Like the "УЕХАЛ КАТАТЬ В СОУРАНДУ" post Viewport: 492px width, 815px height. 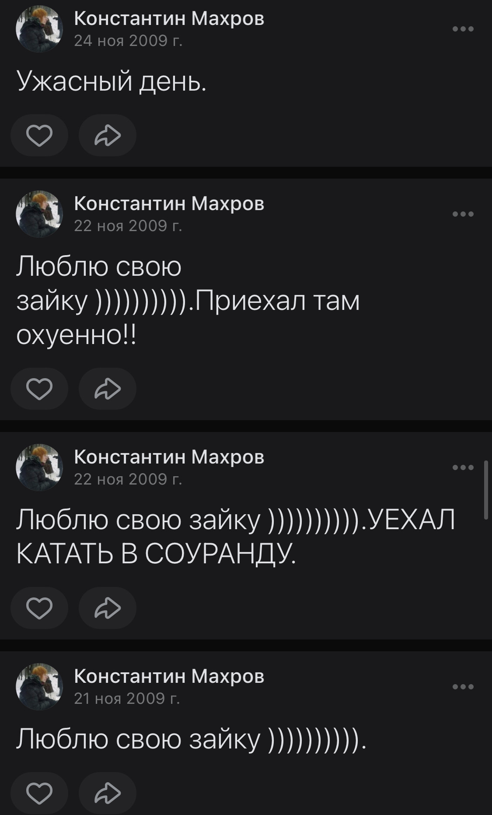[39, 608]
